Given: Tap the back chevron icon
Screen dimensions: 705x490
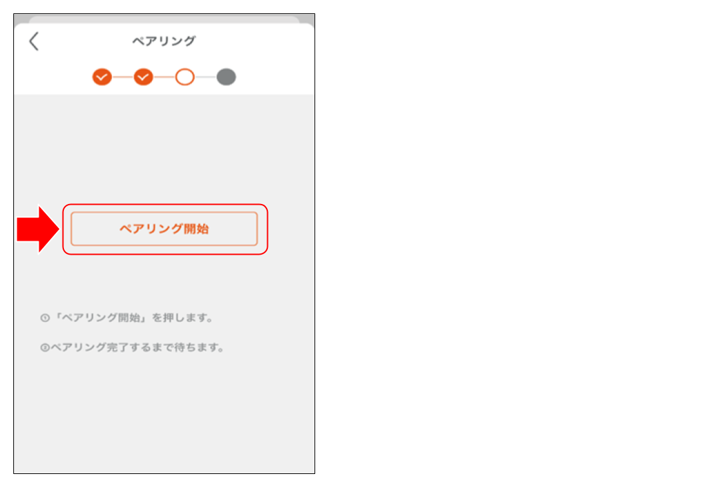Looking at the screenshot, I should click(33, 41).
